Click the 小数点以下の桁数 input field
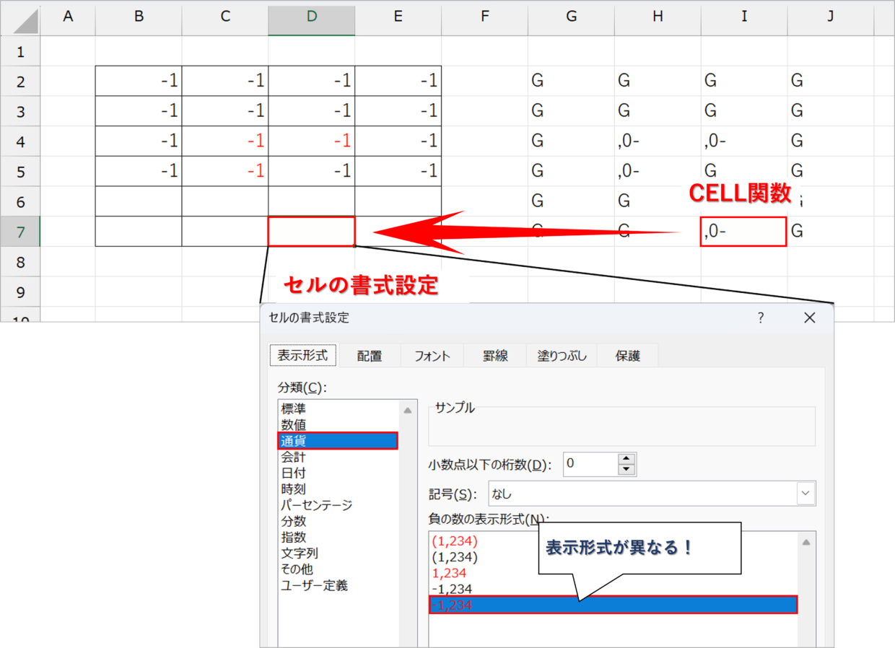Screen dimensions: 895x648 590,464
